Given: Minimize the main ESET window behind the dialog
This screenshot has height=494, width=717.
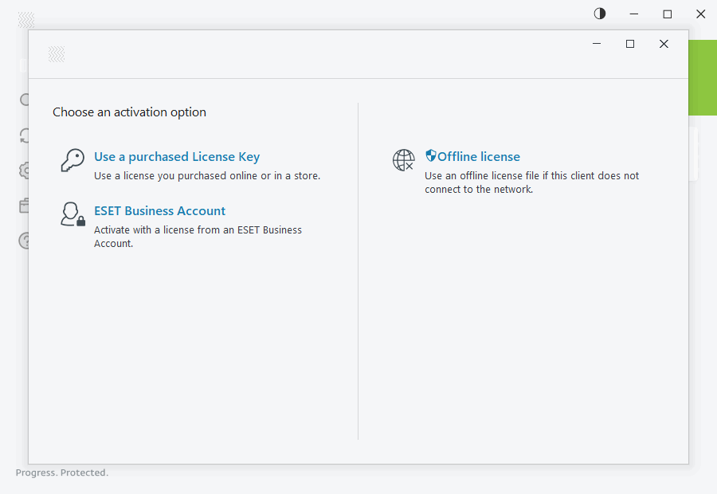Looking at the screenshot, I should pyautogui.click(x=634, y=14).
